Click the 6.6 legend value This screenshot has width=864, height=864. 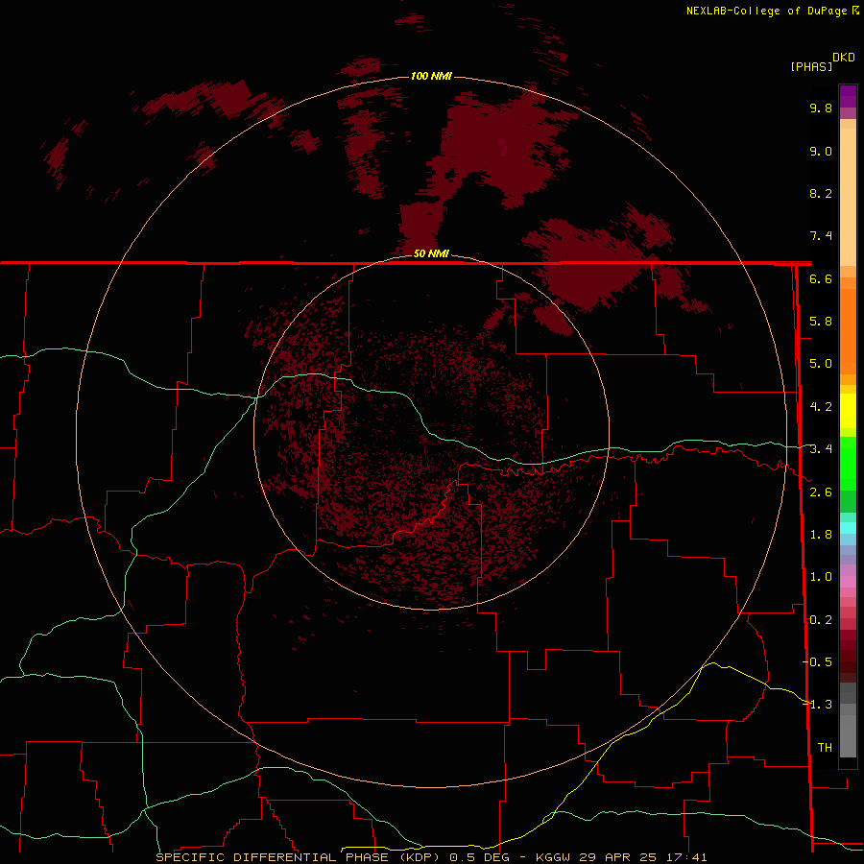[x=821, y=278]
